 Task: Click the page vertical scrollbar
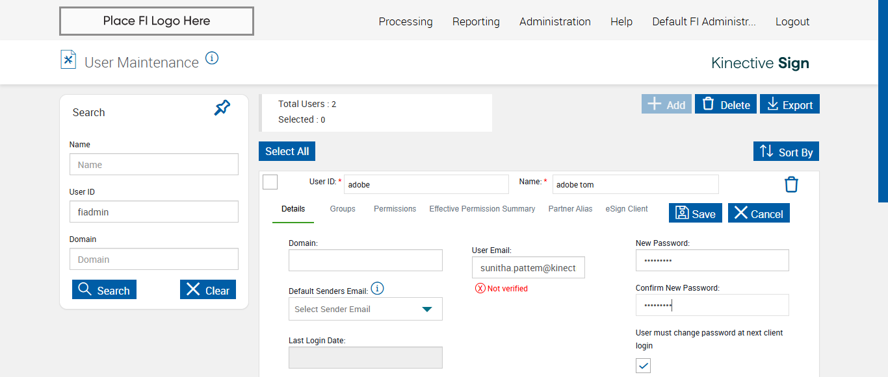[x=883, y=97]
